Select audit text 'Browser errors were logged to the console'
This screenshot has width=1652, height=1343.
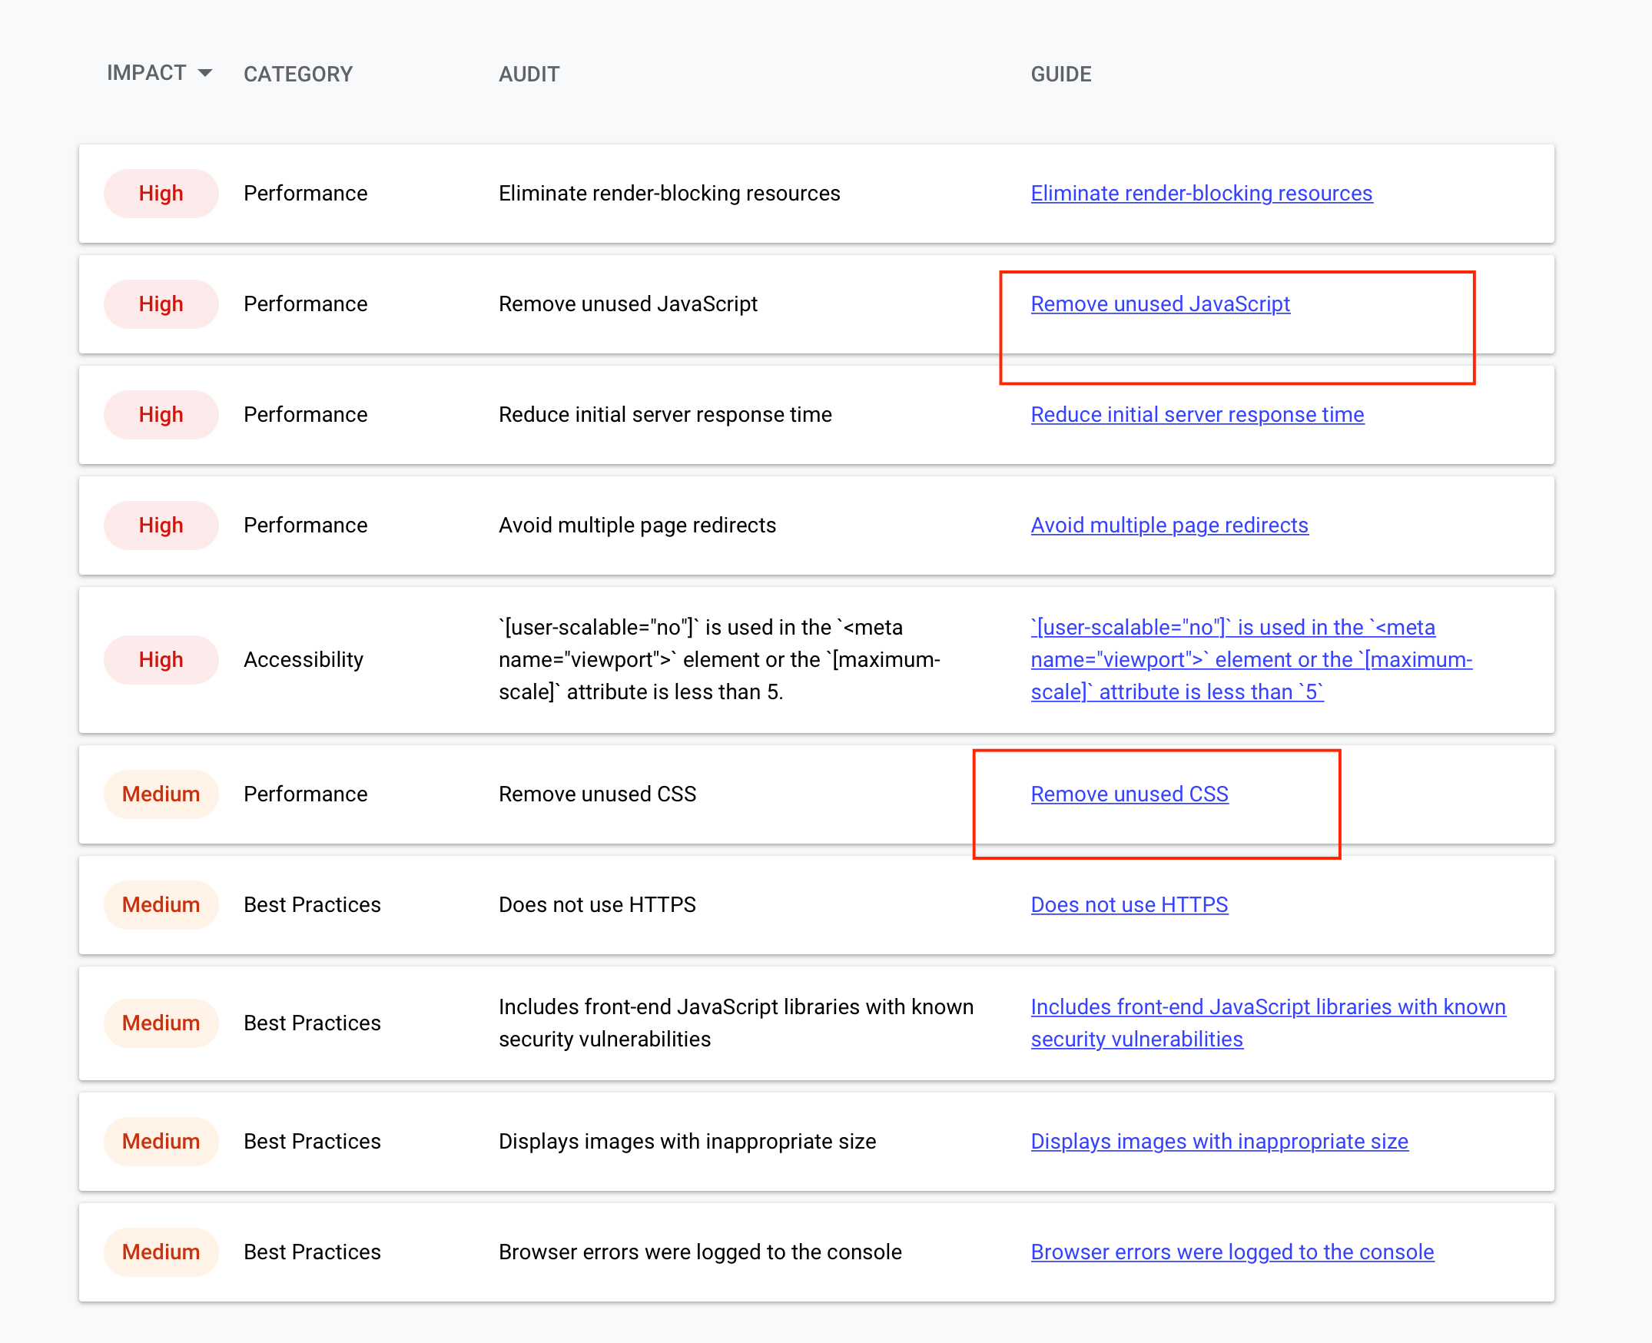700,1252
